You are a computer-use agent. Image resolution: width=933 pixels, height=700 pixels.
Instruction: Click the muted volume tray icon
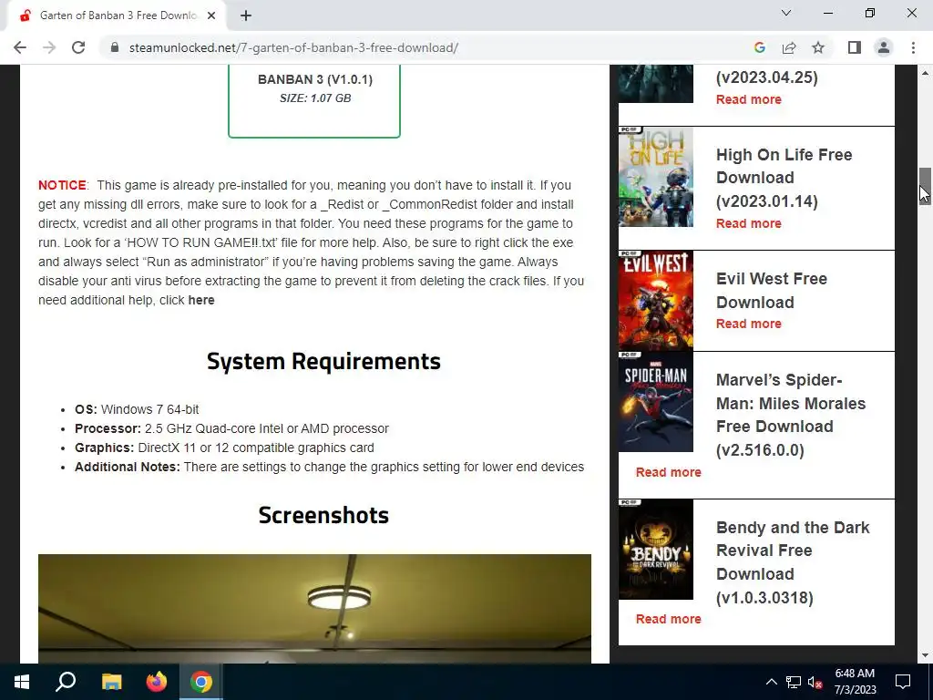tap(815, 682)
